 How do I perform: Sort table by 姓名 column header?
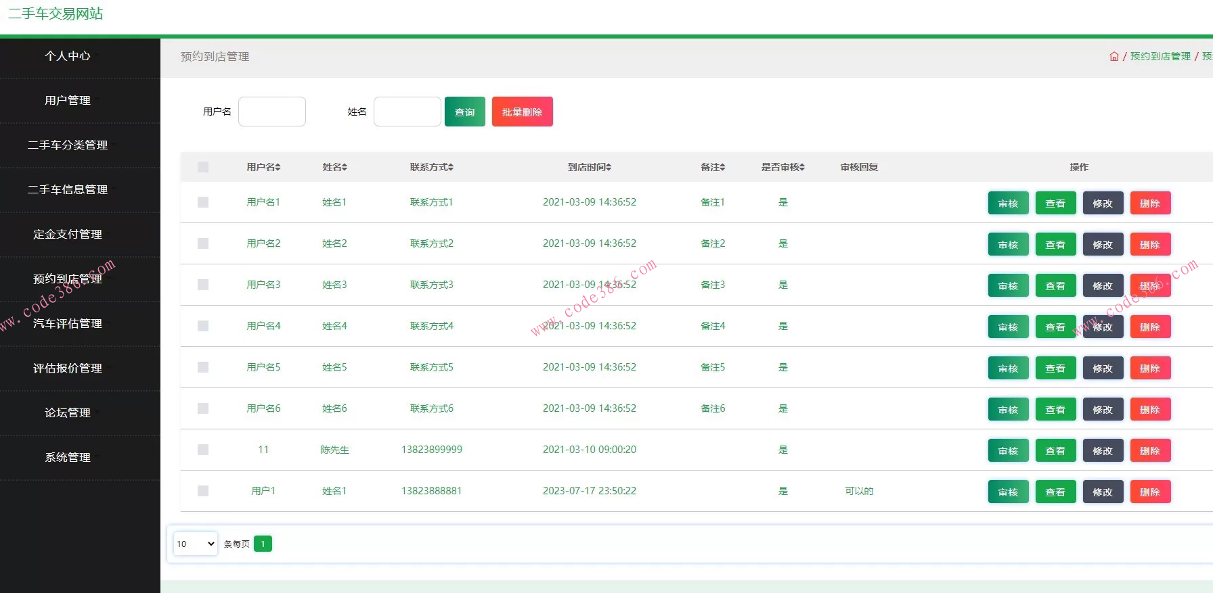[334, 167]
